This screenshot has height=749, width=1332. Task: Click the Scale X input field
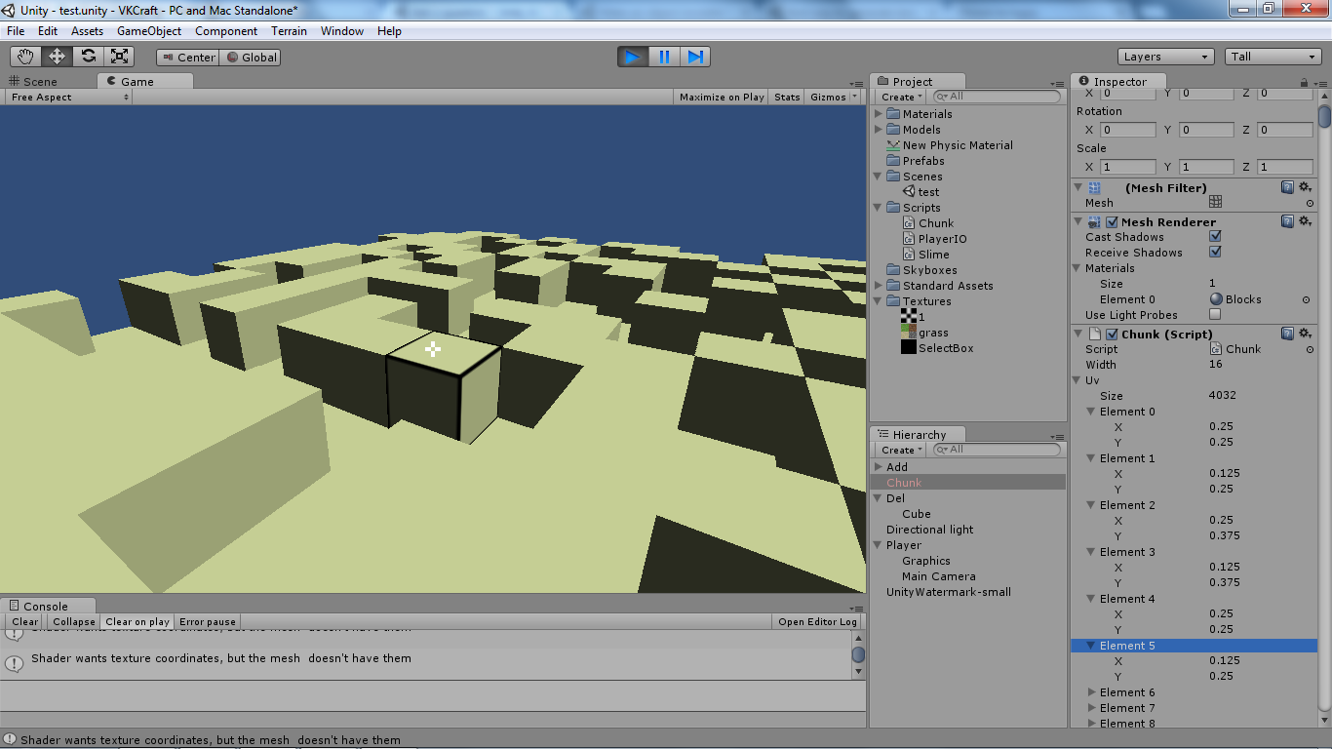[x=1128, y=167]
